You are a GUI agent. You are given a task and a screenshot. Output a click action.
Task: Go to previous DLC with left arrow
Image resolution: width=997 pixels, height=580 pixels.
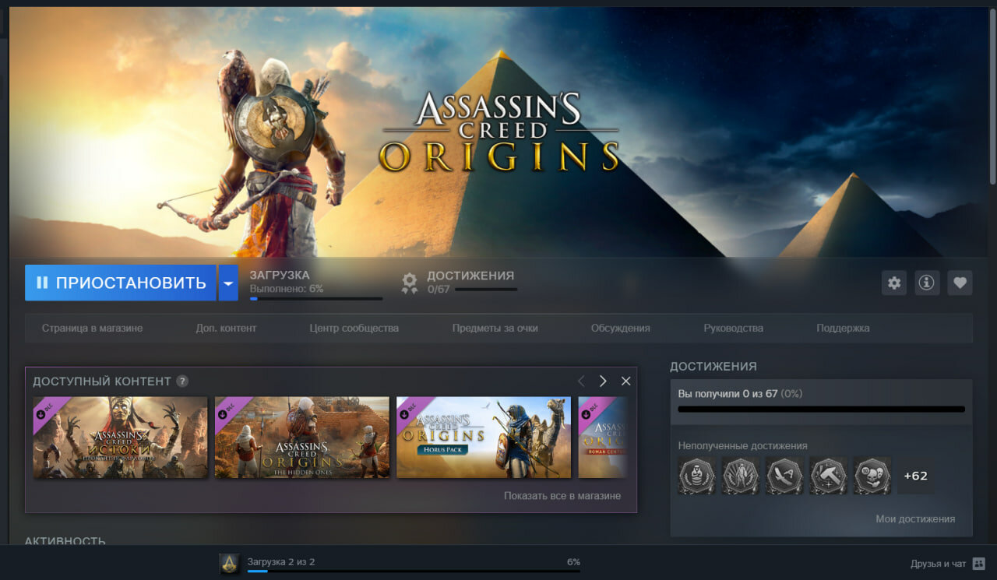point(580,381)
